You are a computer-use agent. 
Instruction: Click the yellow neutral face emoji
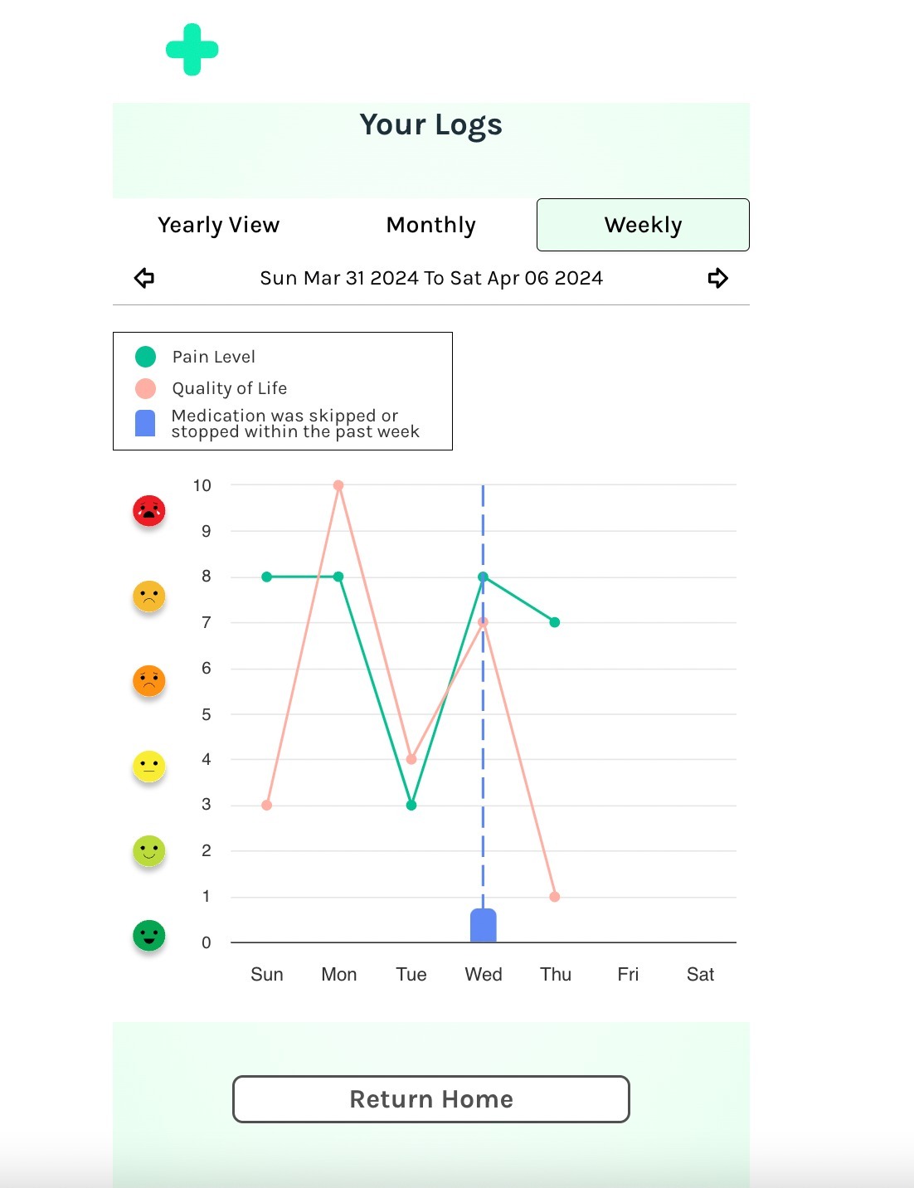point(149,766)
